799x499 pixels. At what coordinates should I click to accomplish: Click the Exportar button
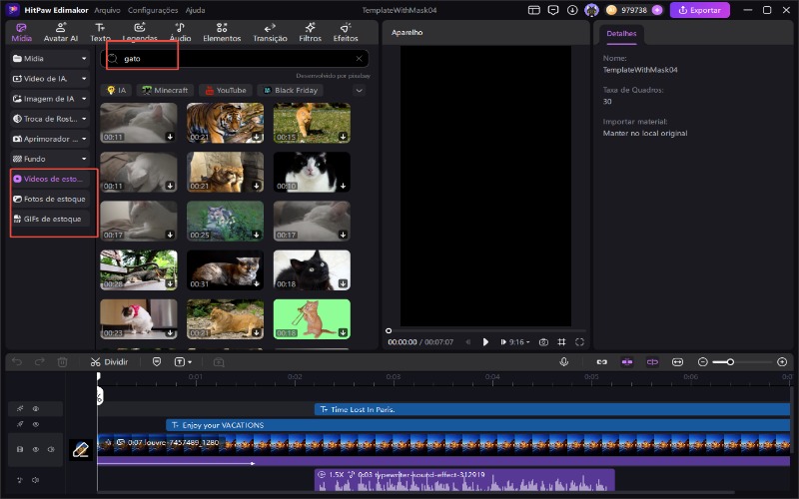tap(700, 10)
